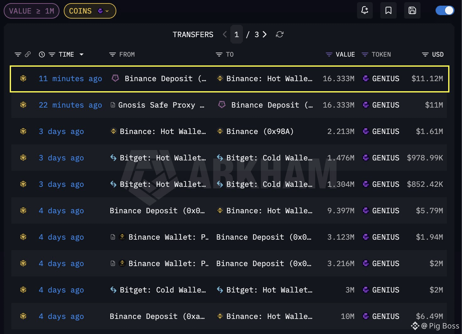
Task: Click the chain cube icon in the $11.12M row
Action: [x=23, y=78]
